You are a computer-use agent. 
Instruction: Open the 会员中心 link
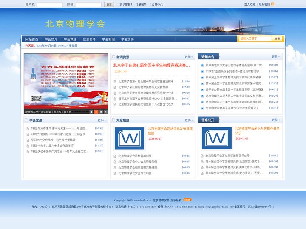(157, 5)
